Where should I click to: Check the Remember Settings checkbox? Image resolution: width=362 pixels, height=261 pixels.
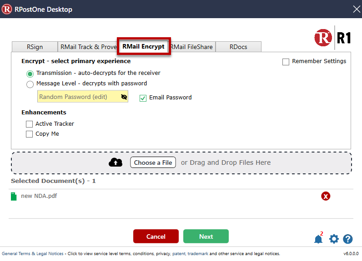pos(286,62)
